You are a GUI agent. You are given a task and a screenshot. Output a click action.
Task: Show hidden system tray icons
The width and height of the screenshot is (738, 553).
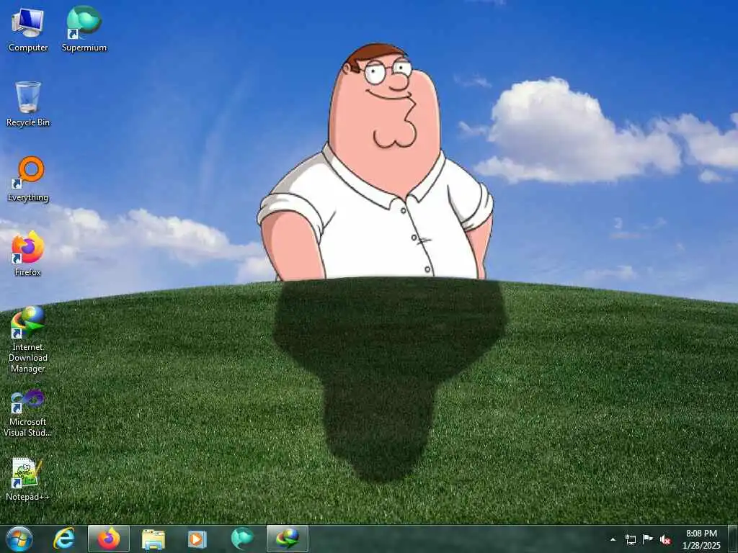[x=613, y=539]
